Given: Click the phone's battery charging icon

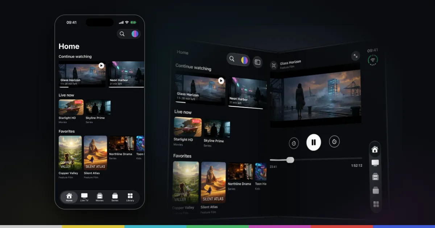Looking at the screenshot, I should coord(133,22).
